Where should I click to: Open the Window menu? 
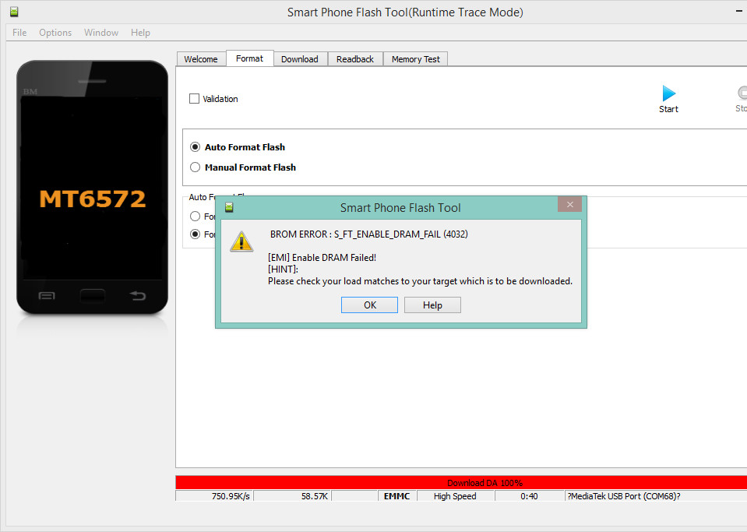pos(101,33)
